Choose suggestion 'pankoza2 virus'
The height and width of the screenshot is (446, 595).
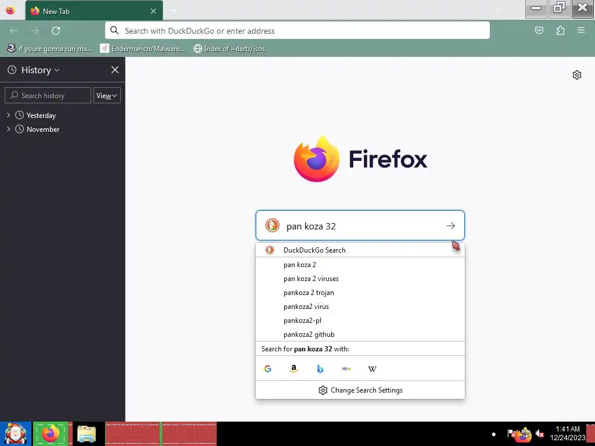click(x=360, y=307)
